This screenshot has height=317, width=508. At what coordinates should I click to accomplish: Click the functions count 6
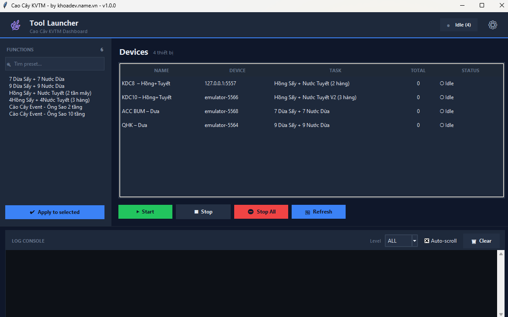(102, 50)
